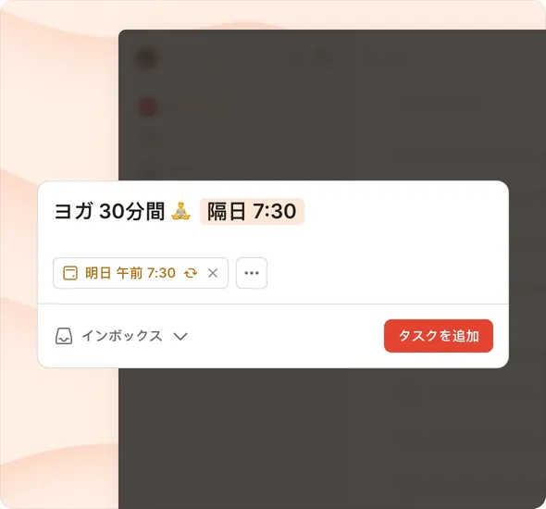546x509 pixels.
Task: Click the highlighted 隔日 7:30 date chip
Action: [x=252, y=211]
